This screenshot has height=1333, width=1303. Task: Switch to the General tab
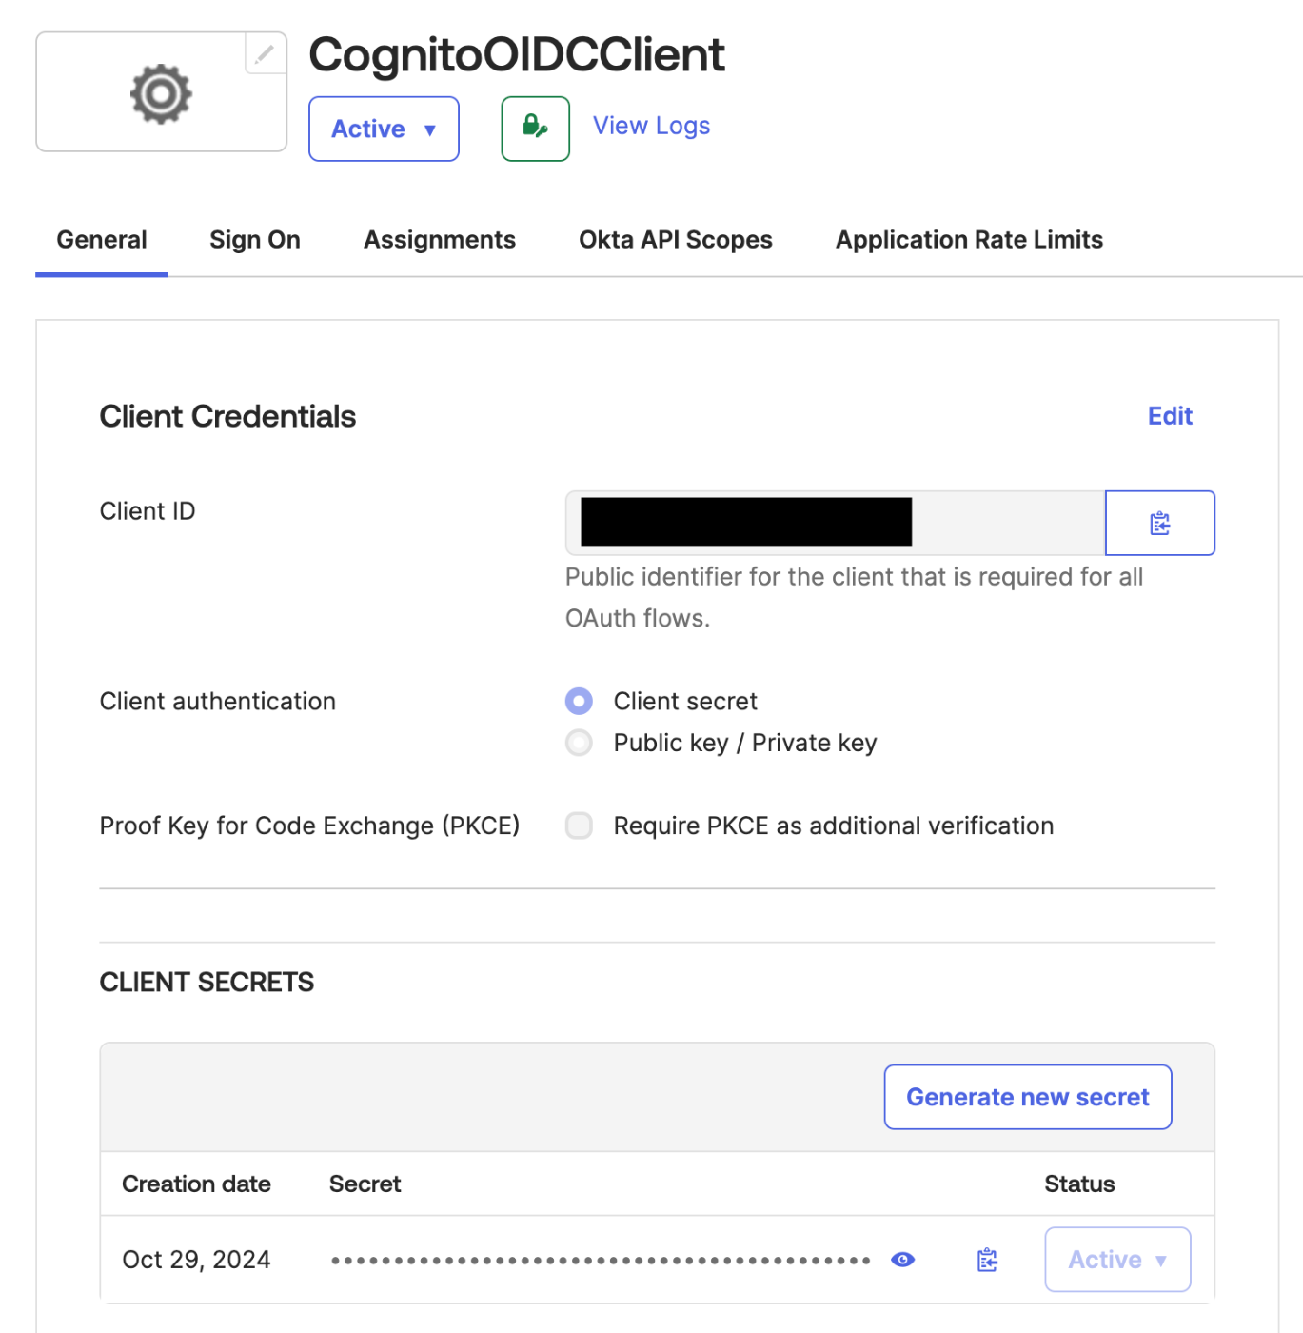tap(102, 240)
